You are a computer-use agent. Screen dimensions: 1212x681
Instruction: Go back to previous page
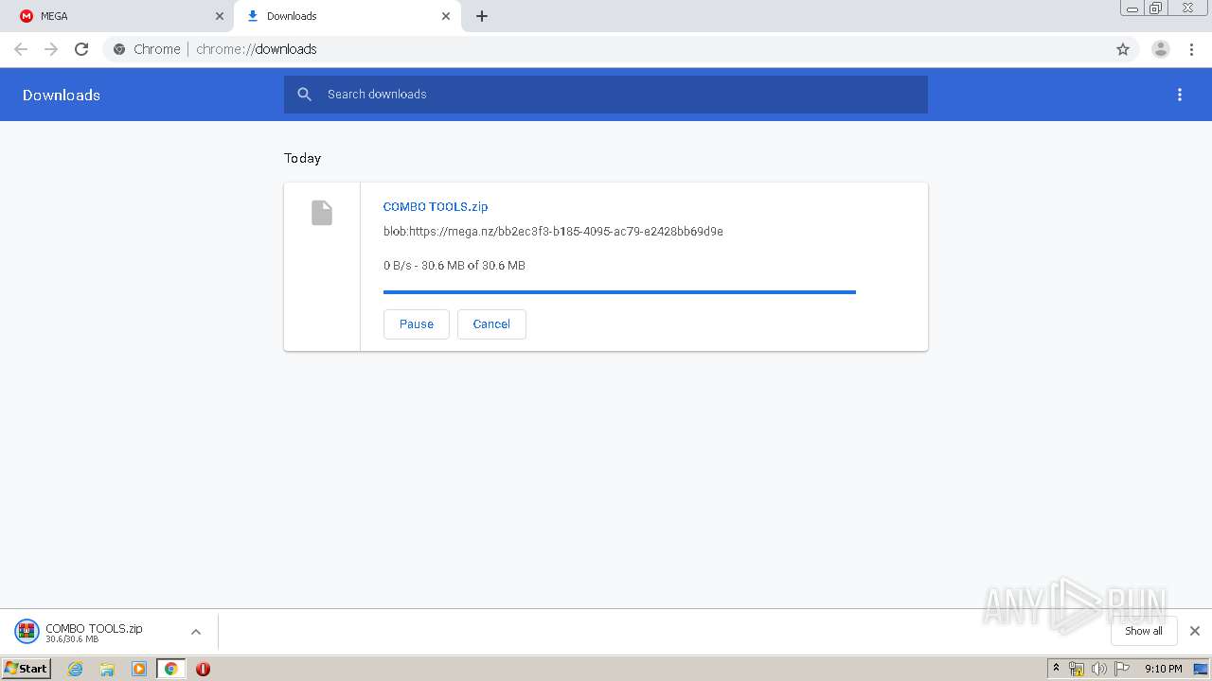21,49
